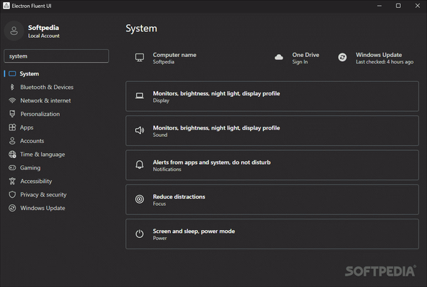
Task: Click the Gaming controller icon
Action: pos(12,167)
